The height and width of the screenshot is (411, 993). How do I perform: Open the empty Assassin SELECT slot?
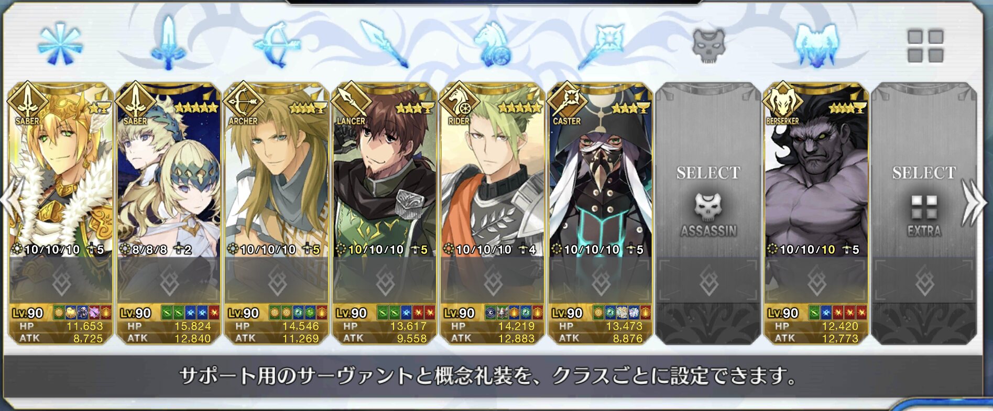(708, 214)
